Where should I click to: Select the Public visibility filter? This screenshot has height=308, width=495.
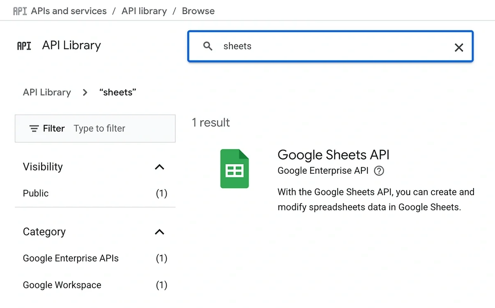click(35, 193)
